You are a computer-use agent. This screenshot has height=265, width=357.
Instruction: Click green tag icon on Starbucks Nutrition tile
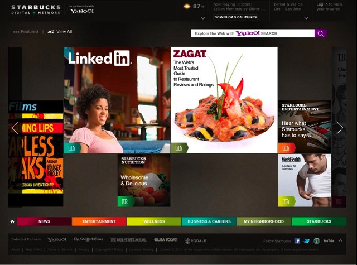tap(126, 202)
